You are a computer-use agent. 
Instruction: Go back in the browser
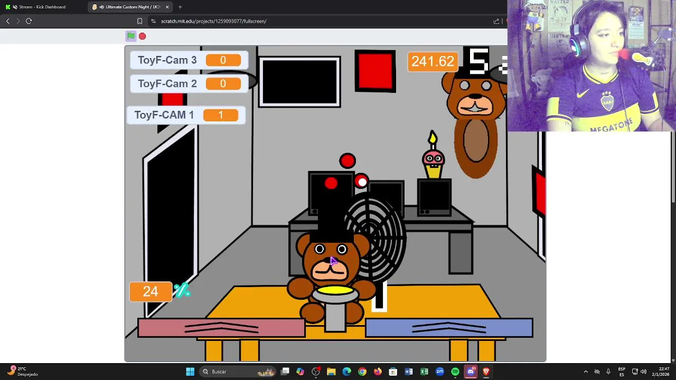8,21
